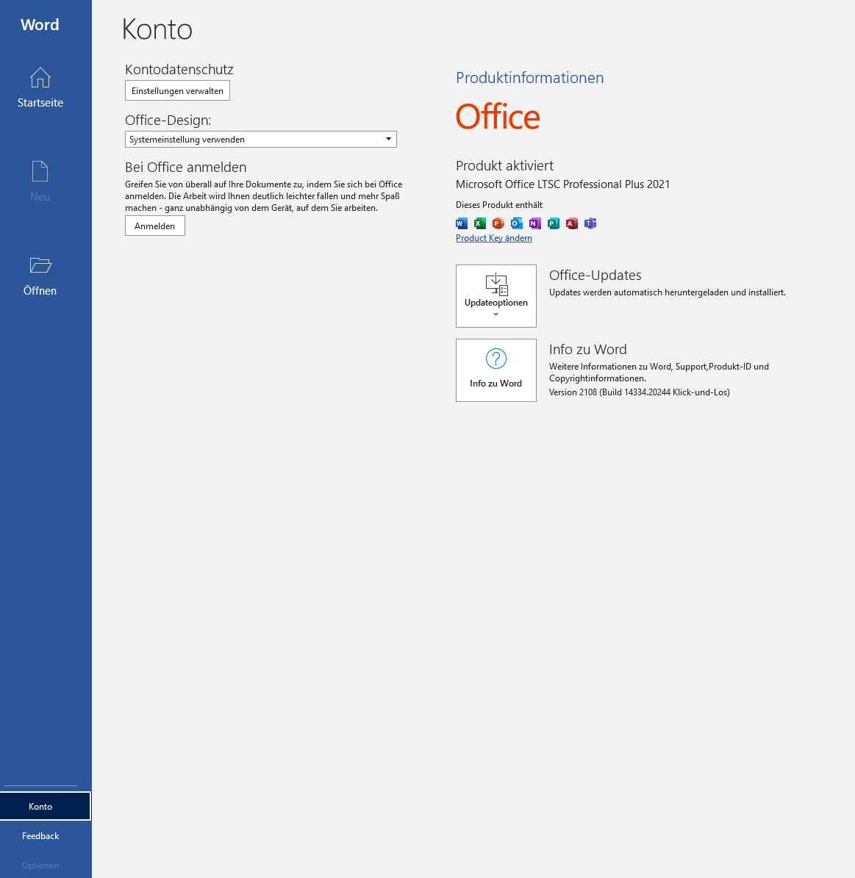Click the Outlook icon in product list

pyautogui.click(x=517, y=223)
